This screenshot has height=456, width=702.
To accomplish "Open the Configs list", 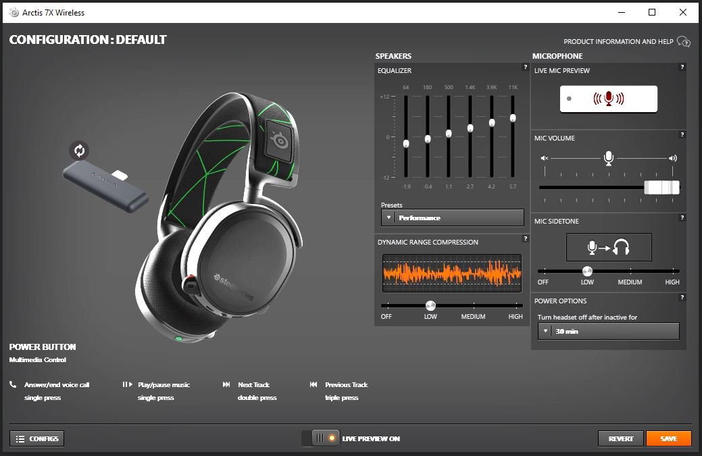I will coord(36,438).
